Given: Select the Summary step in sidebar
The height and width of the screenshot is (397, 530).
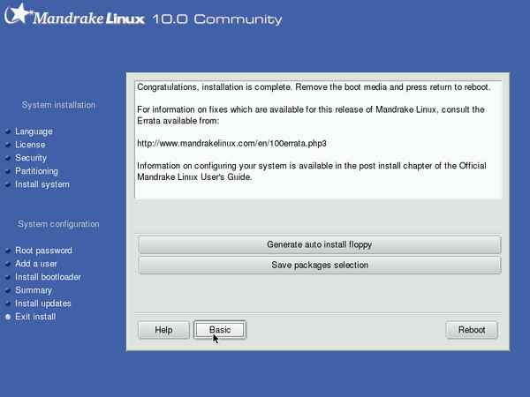Looking at the screenshot, I should 34,290.
